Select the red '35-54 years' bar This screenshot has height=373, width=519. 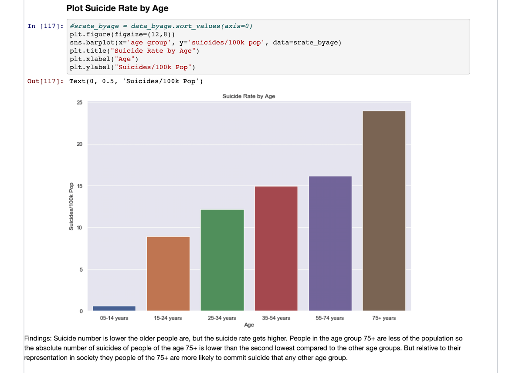(276, 248)
